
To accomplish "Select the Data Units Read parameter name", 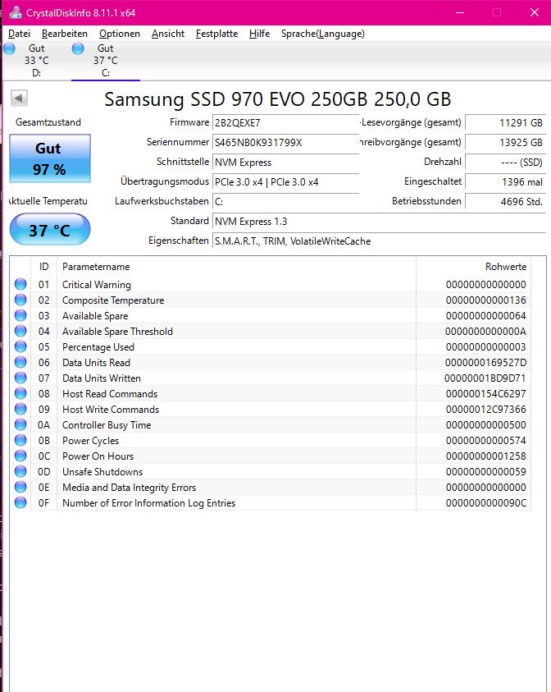I will click(x=96, y=362).
